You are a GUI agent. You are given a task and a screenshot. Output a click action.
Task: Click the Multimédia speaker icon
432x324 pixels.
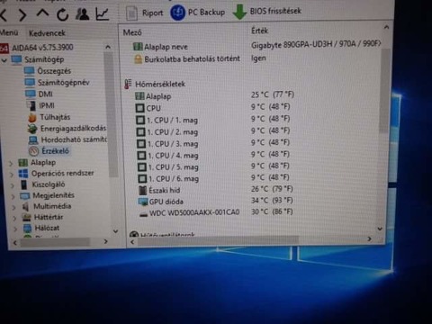pos(26,207)
